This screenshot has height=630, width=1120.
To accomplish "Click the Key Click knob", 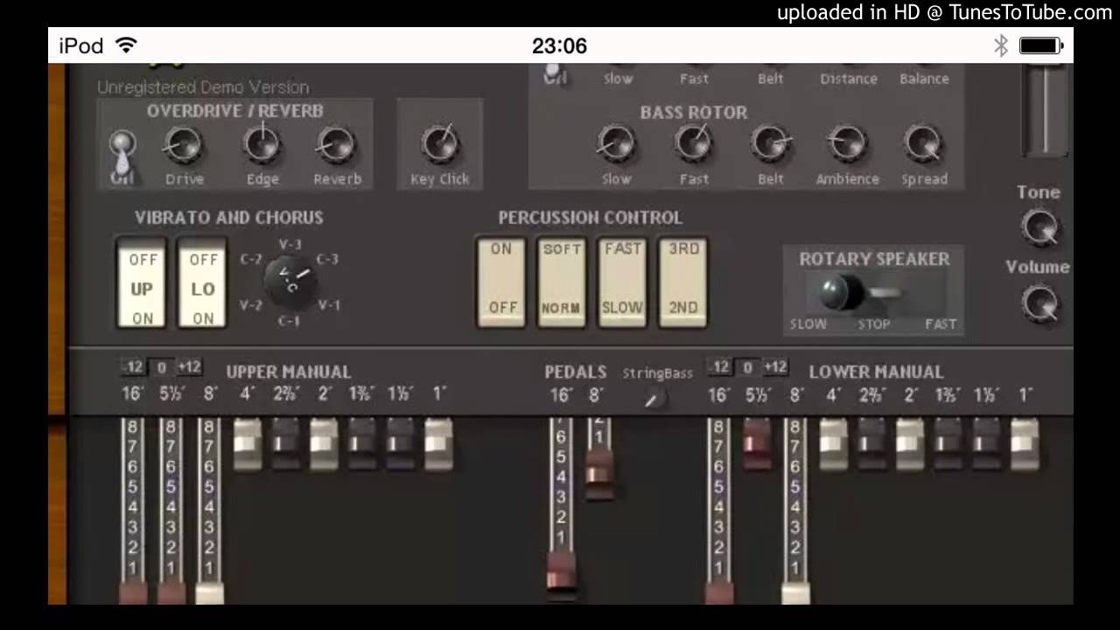I will 440,144.
